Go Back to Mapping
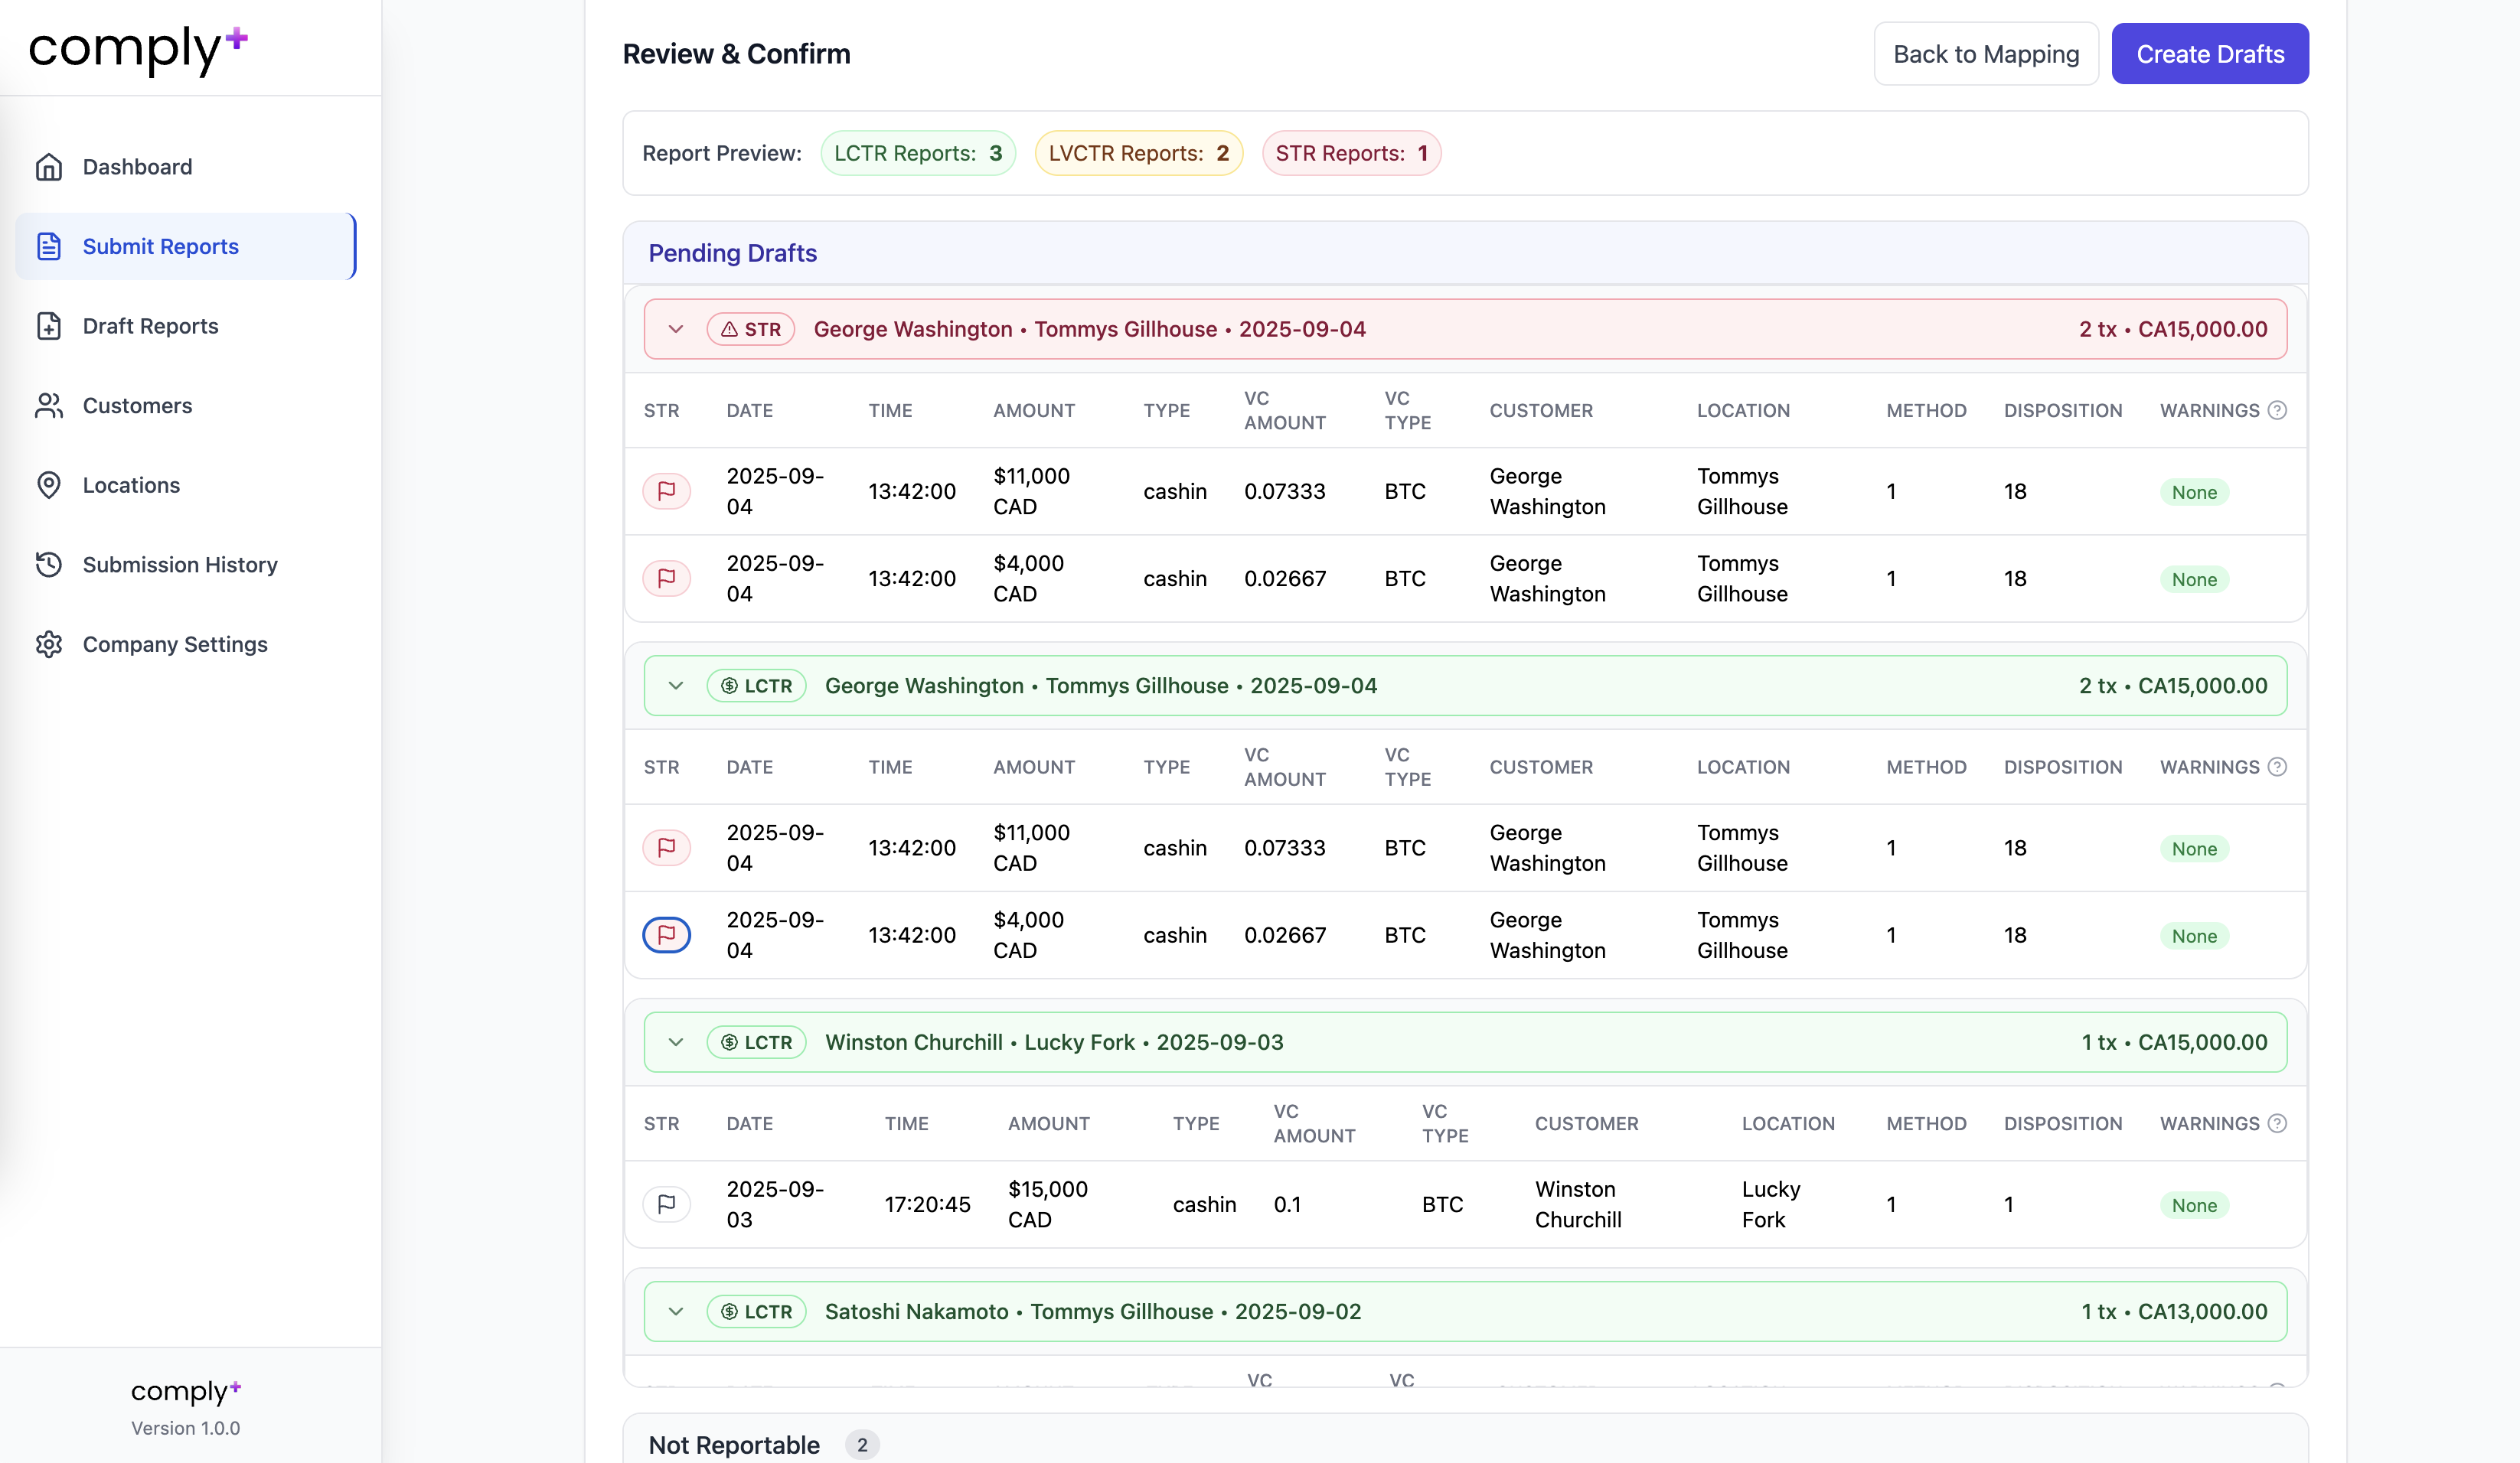The width and height of the screenshot is (2520, 1463). coord(1985,53)
